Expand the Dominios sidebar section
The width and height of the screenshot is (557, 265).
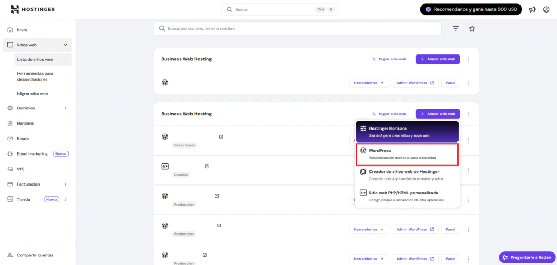tap(66, 108)
